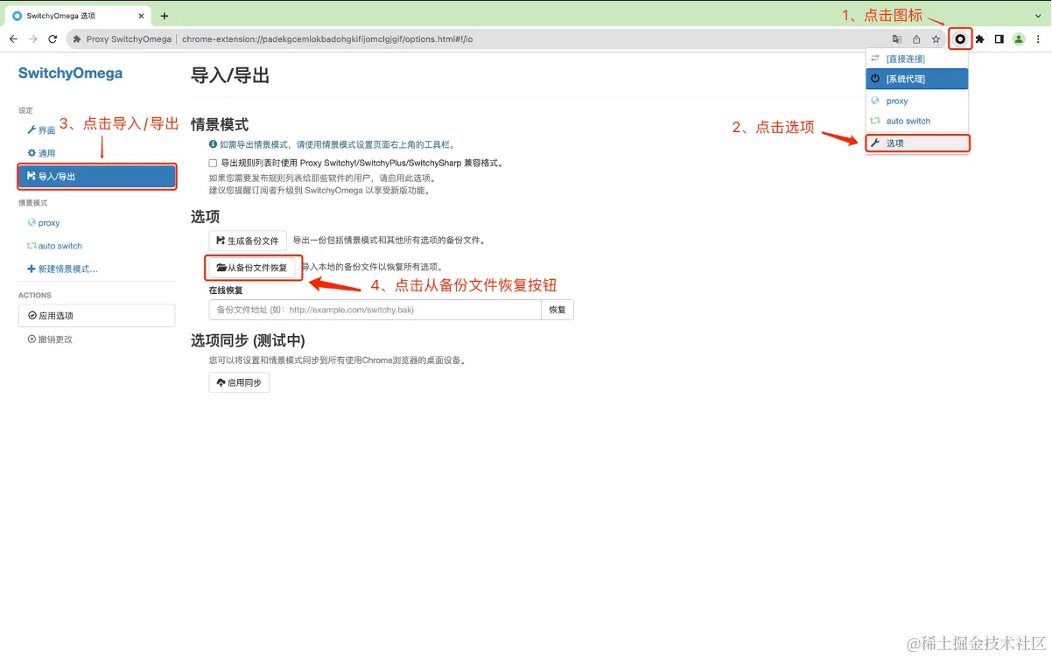This screenshot has height=658, width=1052.
Task: Enable the Proxy Switchy! compatible export format checkbox
Action: 213,163
